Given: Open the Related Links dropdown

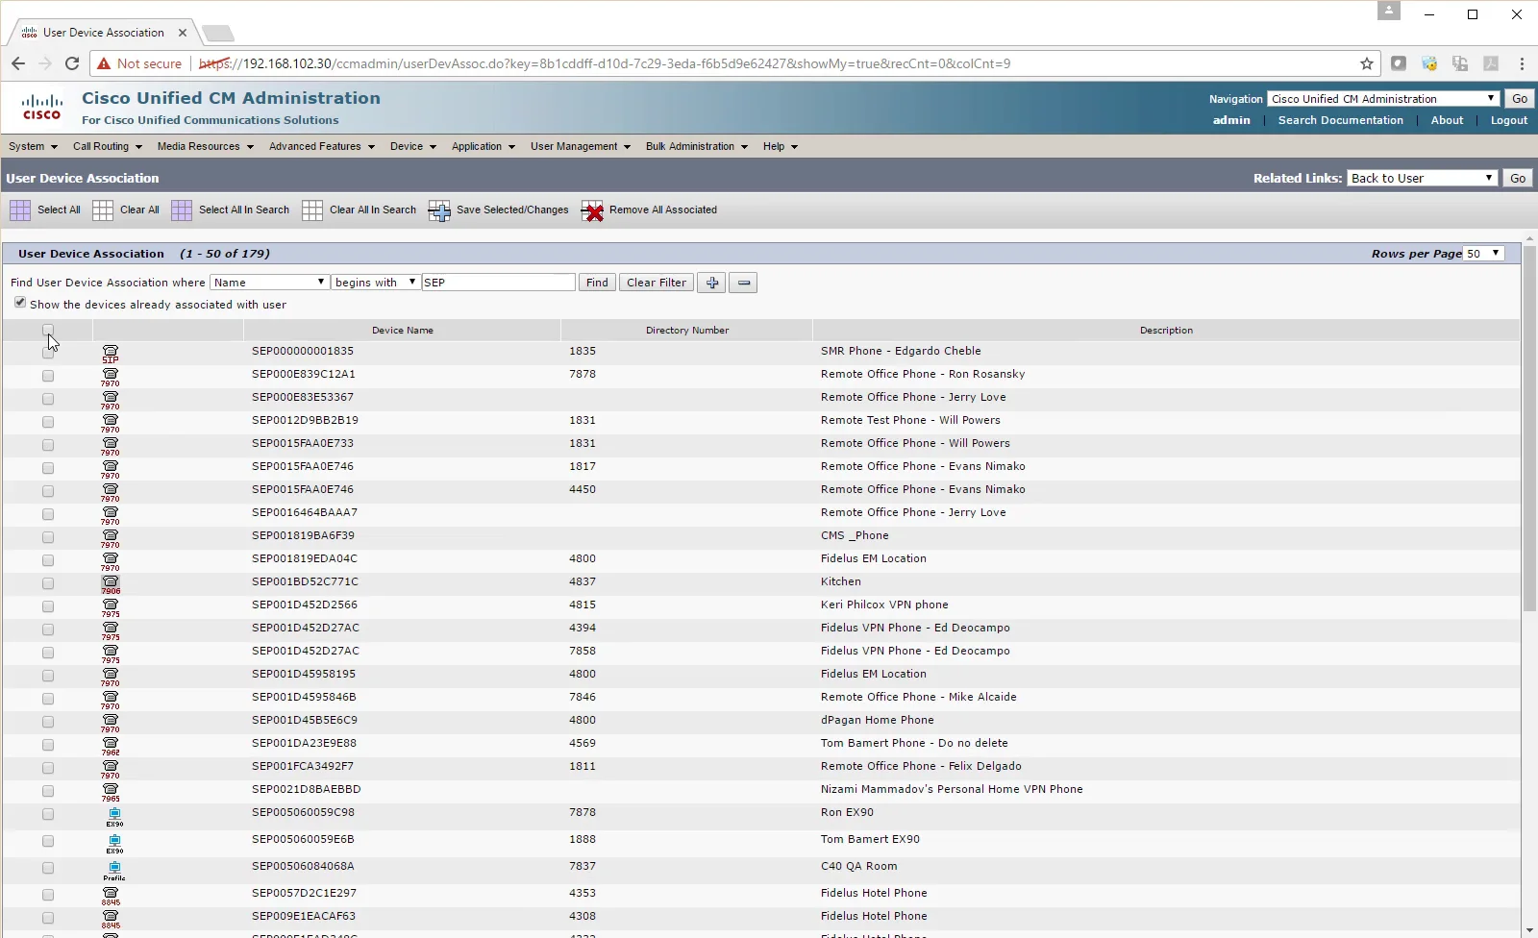Looking at the screenshot, I should pos(1422,178).
